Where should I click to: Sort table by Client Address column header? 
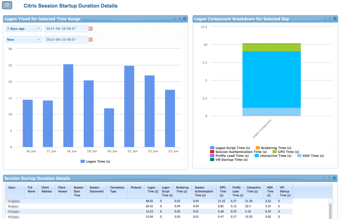click(x=47, y=191)
